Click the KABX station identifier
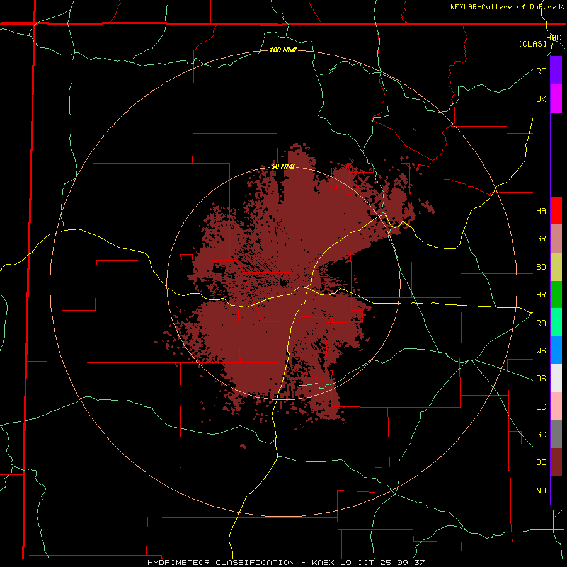This screenshot has height=567, width=567. point(323,563)
